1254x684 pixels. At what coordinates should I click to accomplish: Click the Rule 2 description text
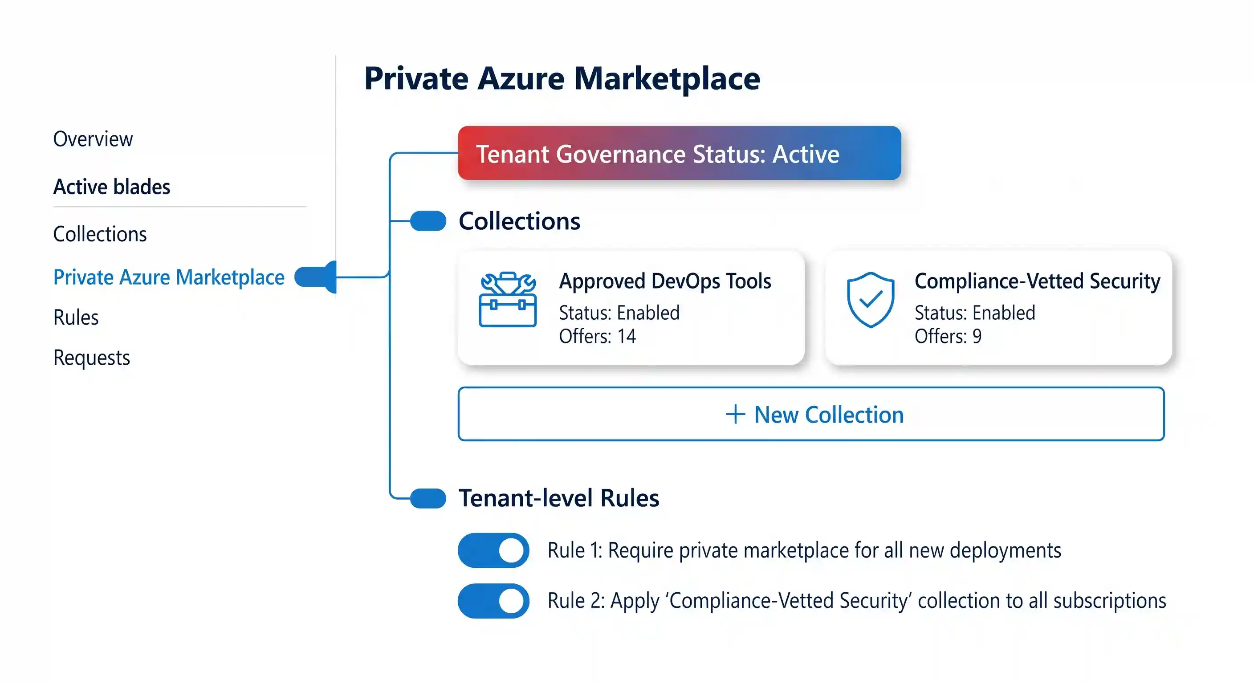pyautogui.click(x=857, y=601)
